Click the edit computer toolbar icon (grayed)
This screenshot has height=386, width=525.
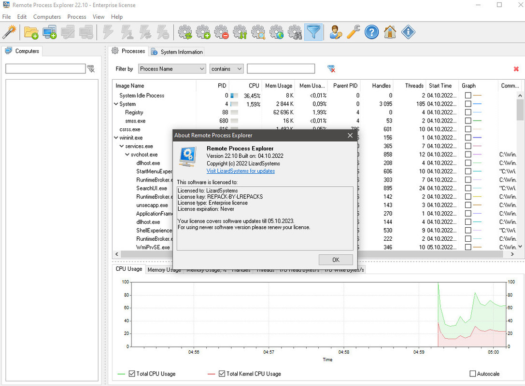pyautogui.click(x=68, y=32)
